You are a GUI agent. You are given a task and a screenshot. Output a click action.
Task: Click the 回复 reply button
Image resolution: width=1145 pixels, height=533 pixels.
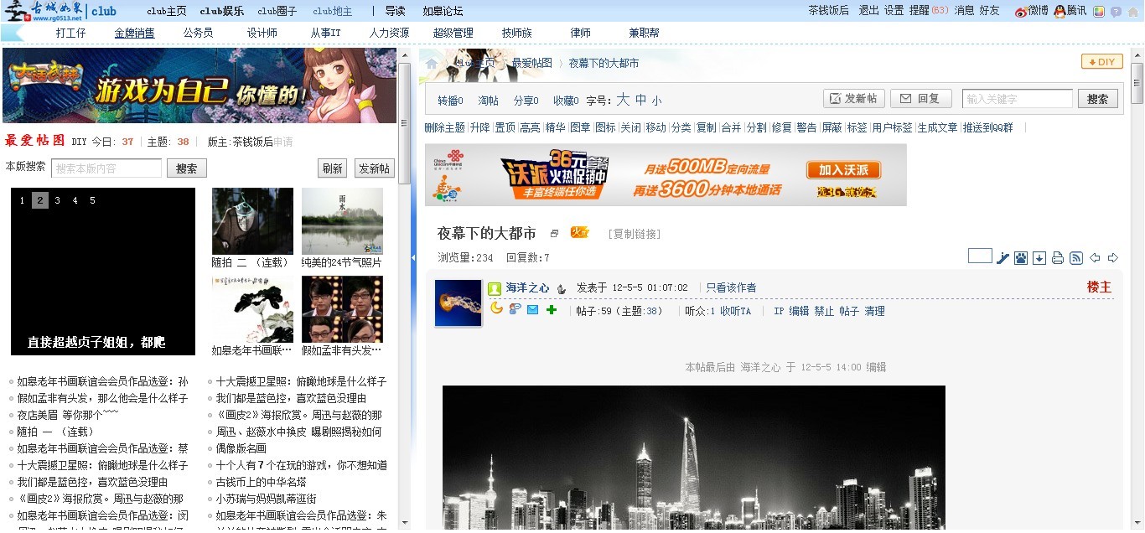tap(920, 98)
